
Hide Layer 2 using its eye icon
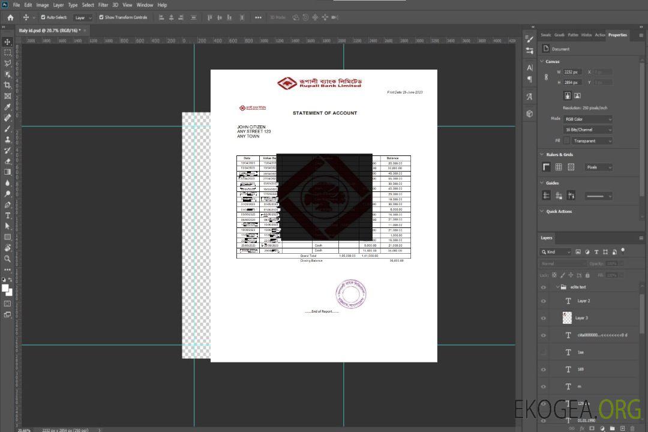[x=544, y=301]
